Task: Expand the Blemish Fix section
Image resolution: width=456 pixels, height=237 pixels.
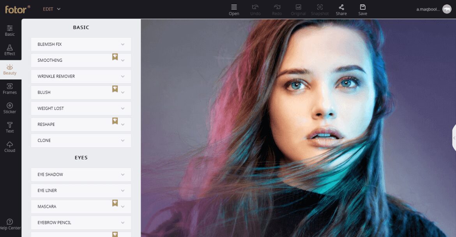Action: coord(81,44)
